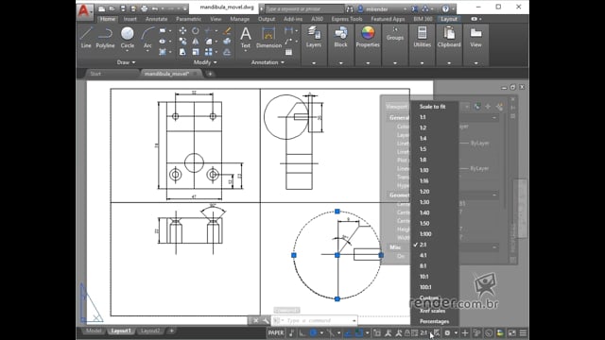Image resolution: width=605 pixels, height=340 pixels.
Task: Pick the Circle tool in Draw panel
Action: 127,37
